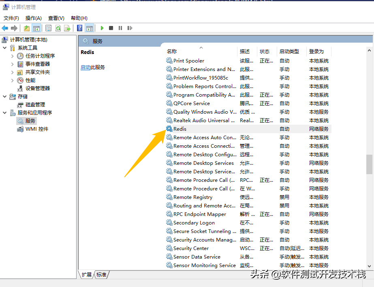Collapse the 服务和应用程序 tree node
Image resolution: width=374 pixels, height=287 pixels.
coord(4,113)
